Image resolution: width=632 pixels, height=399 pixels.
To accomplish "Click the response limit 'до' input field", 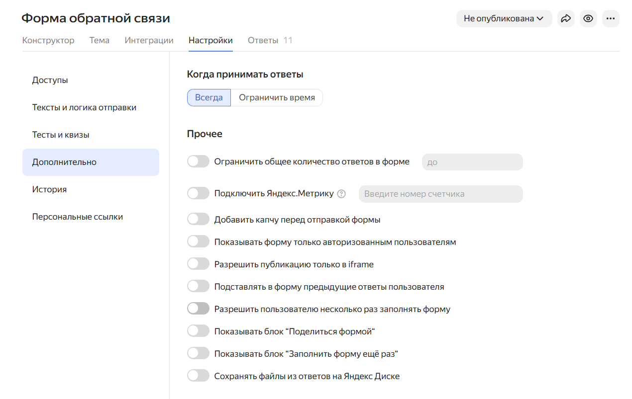I will point(472,162).
